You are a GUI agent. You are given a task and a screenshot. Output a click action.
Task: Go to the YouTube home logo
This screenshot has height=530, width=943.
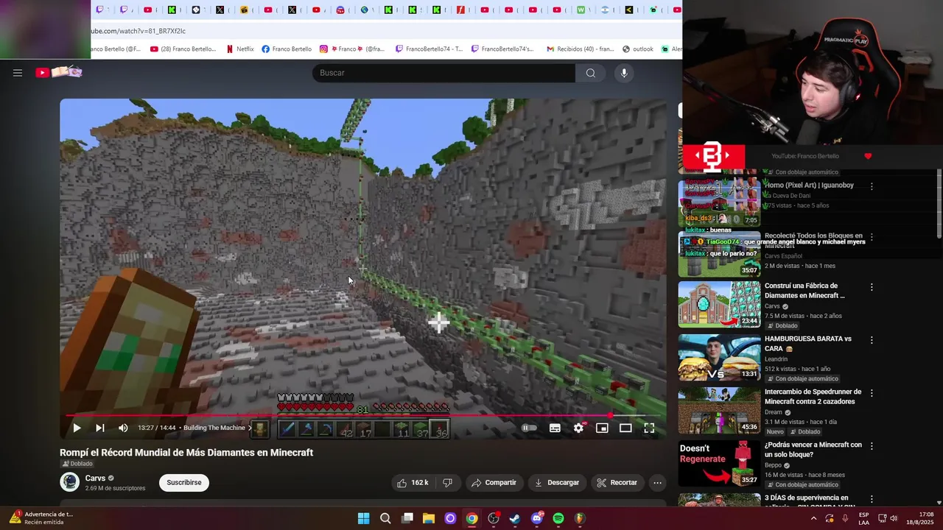pos(59,72)
